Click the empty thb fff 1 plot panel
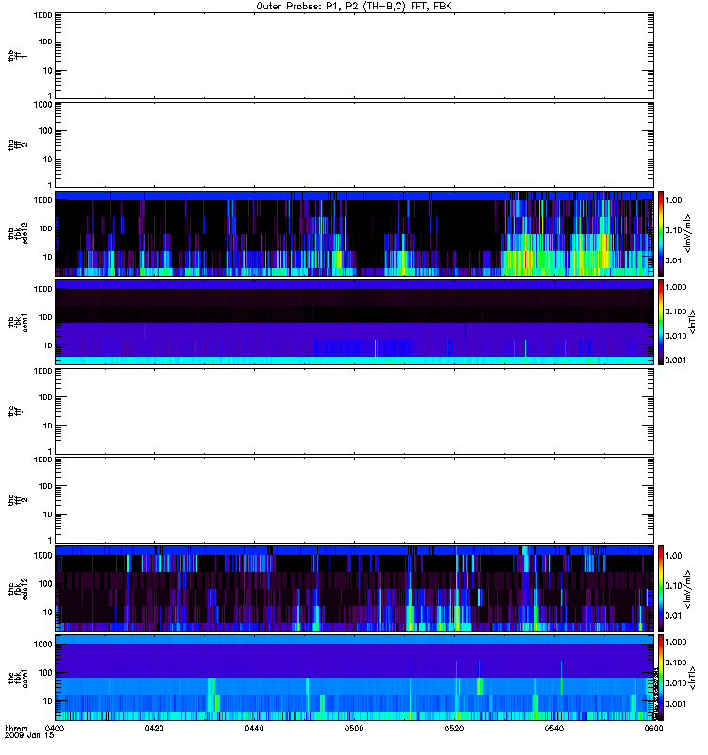The height and width of the screenshot is (755, 708). [355, 56]
